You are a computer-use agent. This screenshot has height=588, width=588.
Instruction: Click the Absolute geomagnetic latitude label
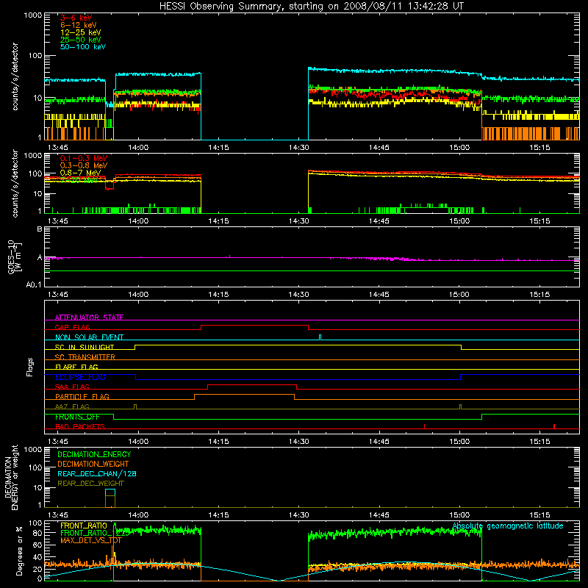tap(508, 526)
